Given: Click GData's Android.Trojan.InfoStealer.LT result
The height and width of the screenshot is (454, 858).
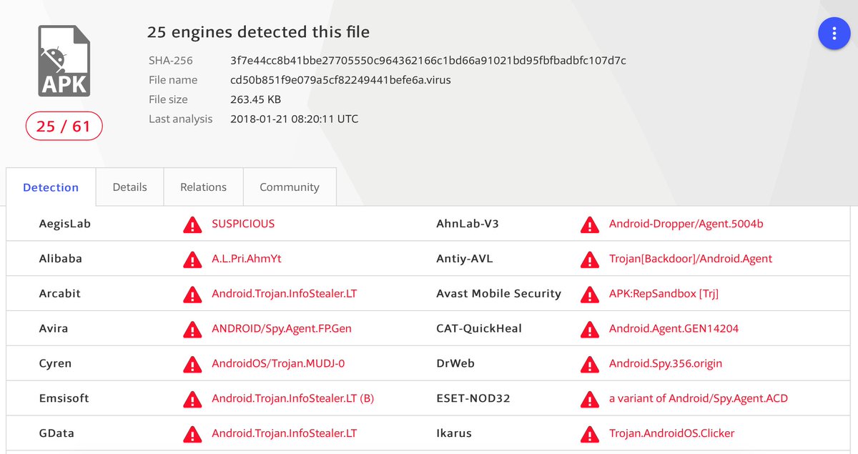Looking at the screenshot, I should pos(284,433).
